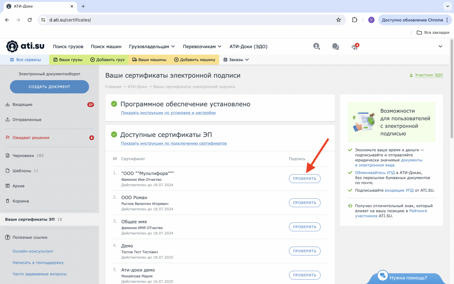Open Ваши грузы

pos(68,60)
